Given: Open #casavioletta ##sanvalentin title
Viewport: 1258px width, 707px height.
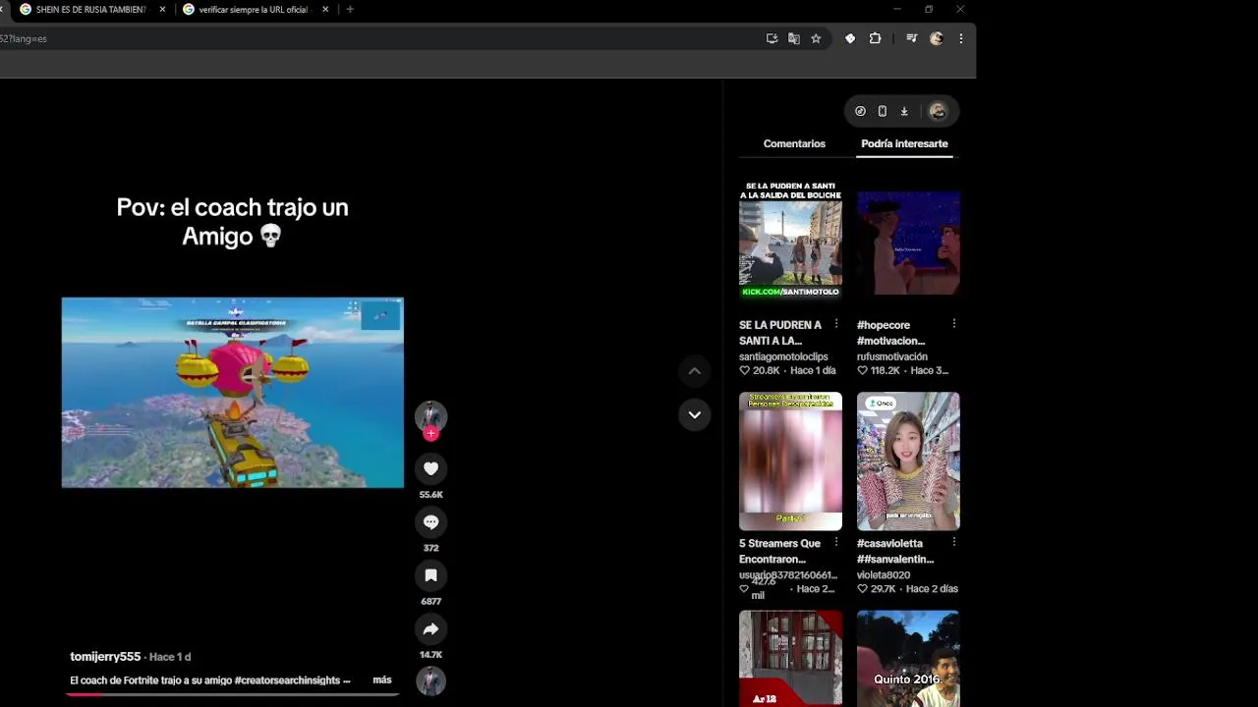Looking at the screenshot, I should tap(895, 551).
